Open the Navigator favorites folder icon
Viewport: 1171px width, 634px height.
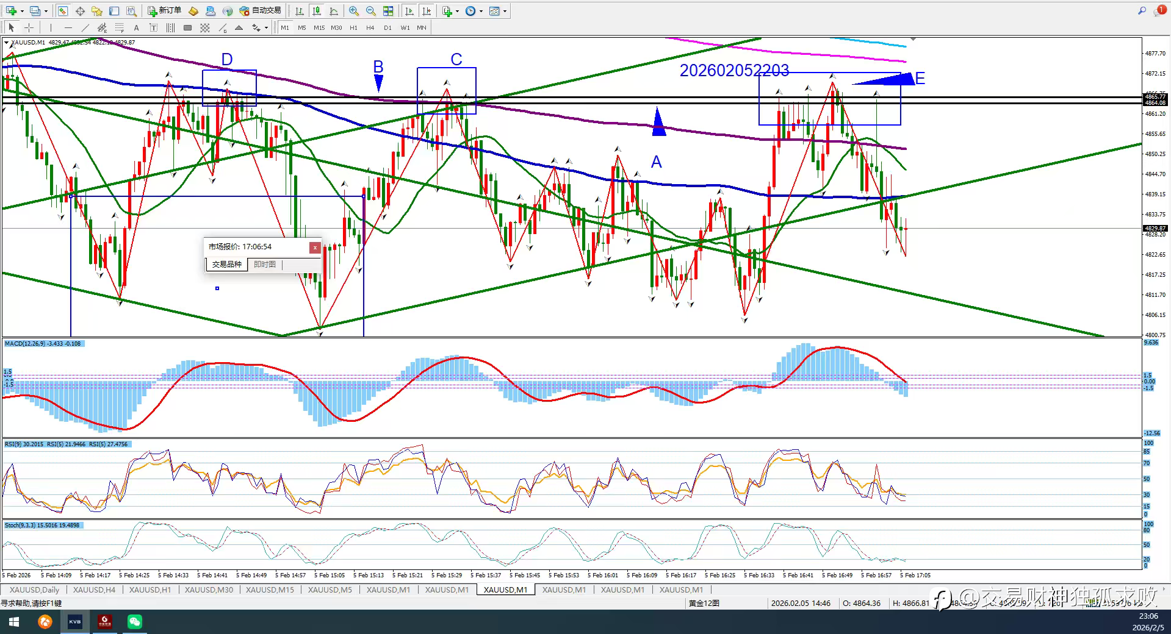click(x=97, y=11)
